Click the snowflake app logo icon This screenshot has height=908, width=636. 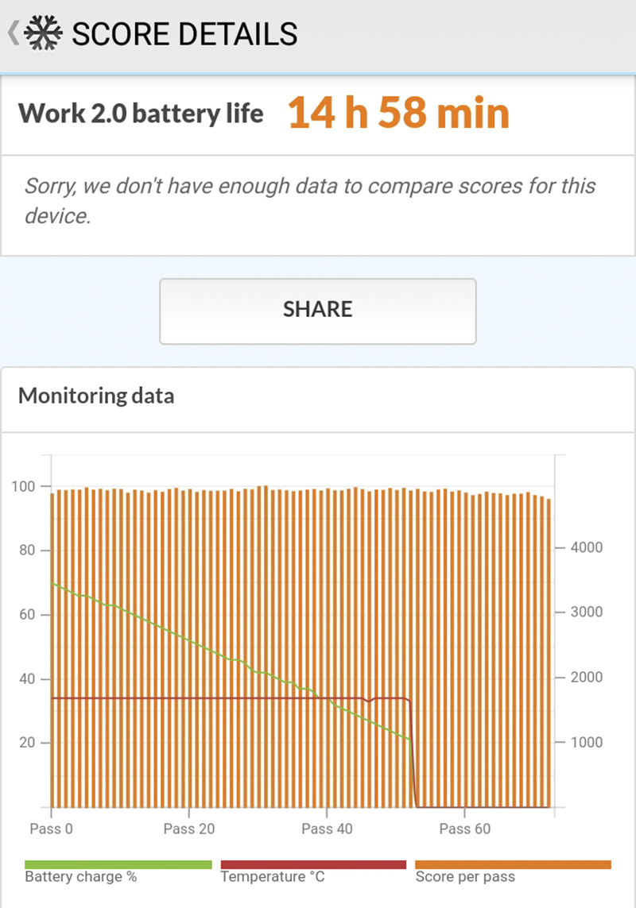(43, 33)
